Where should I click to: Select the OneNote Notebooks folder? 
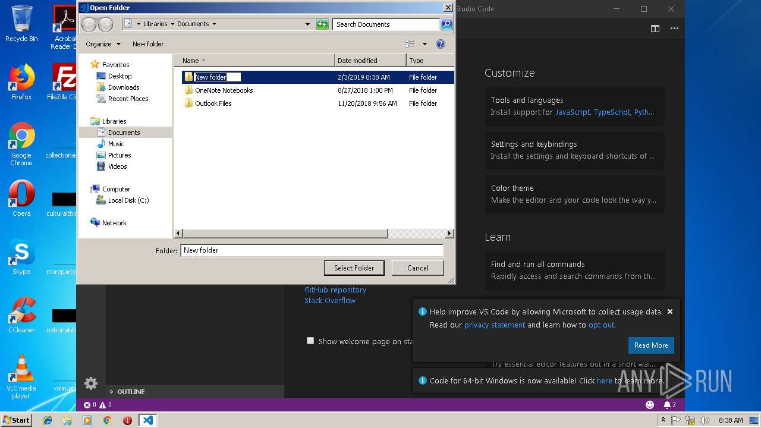(x=224, y=90)
